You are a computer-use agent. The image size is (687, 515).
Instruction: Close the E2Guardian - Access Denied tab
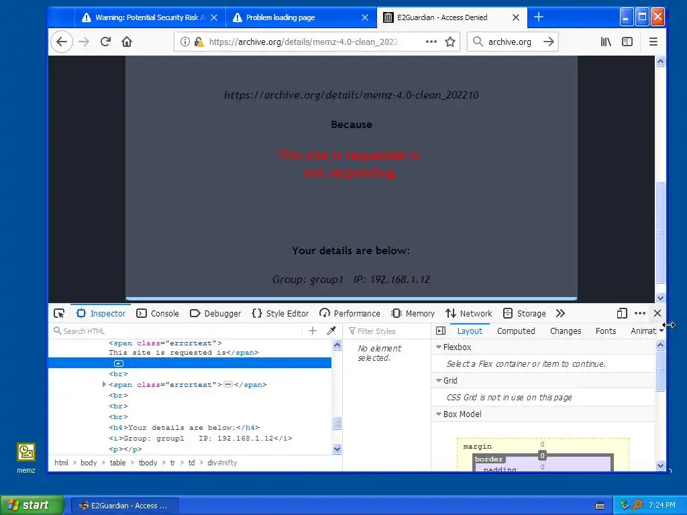(516, 17)
